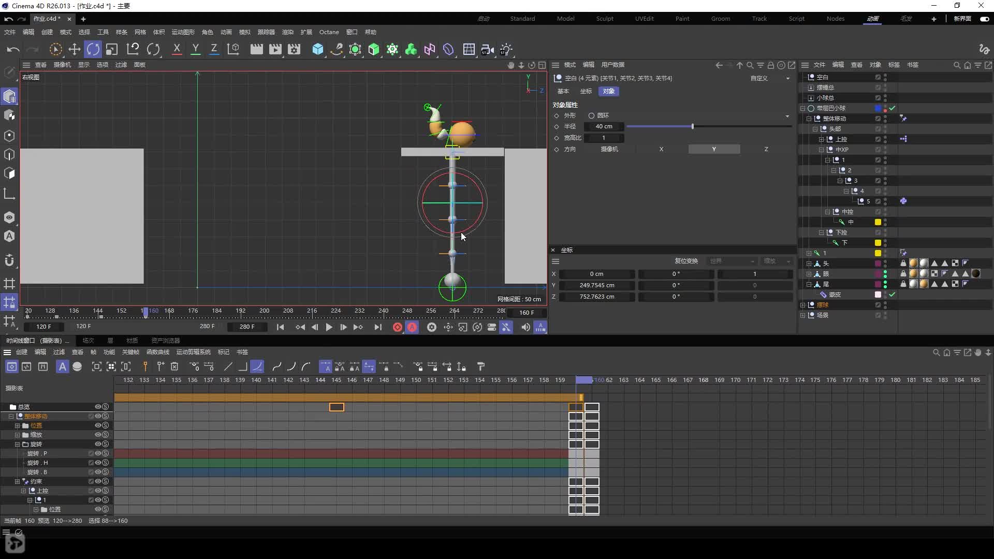Open 坐标 tab in attributes
The height and width of the screenshot is (559, 994).
(586, 91)
